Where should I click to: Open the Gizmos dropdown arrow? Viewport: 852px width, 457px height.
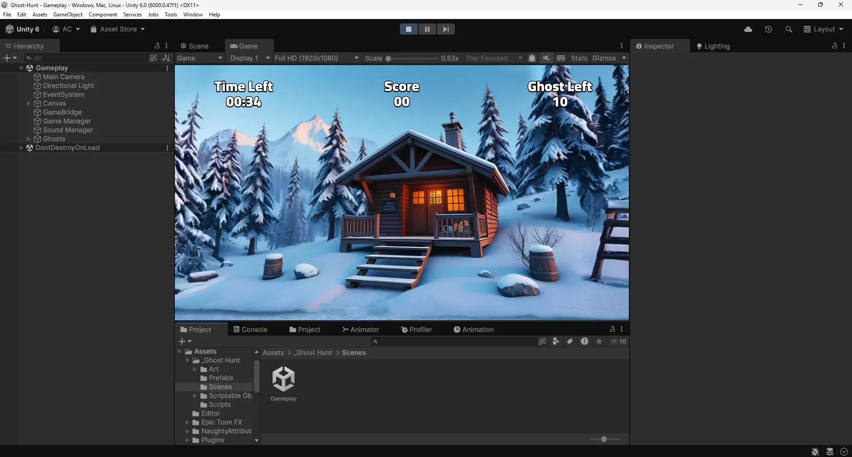point(624,58)
